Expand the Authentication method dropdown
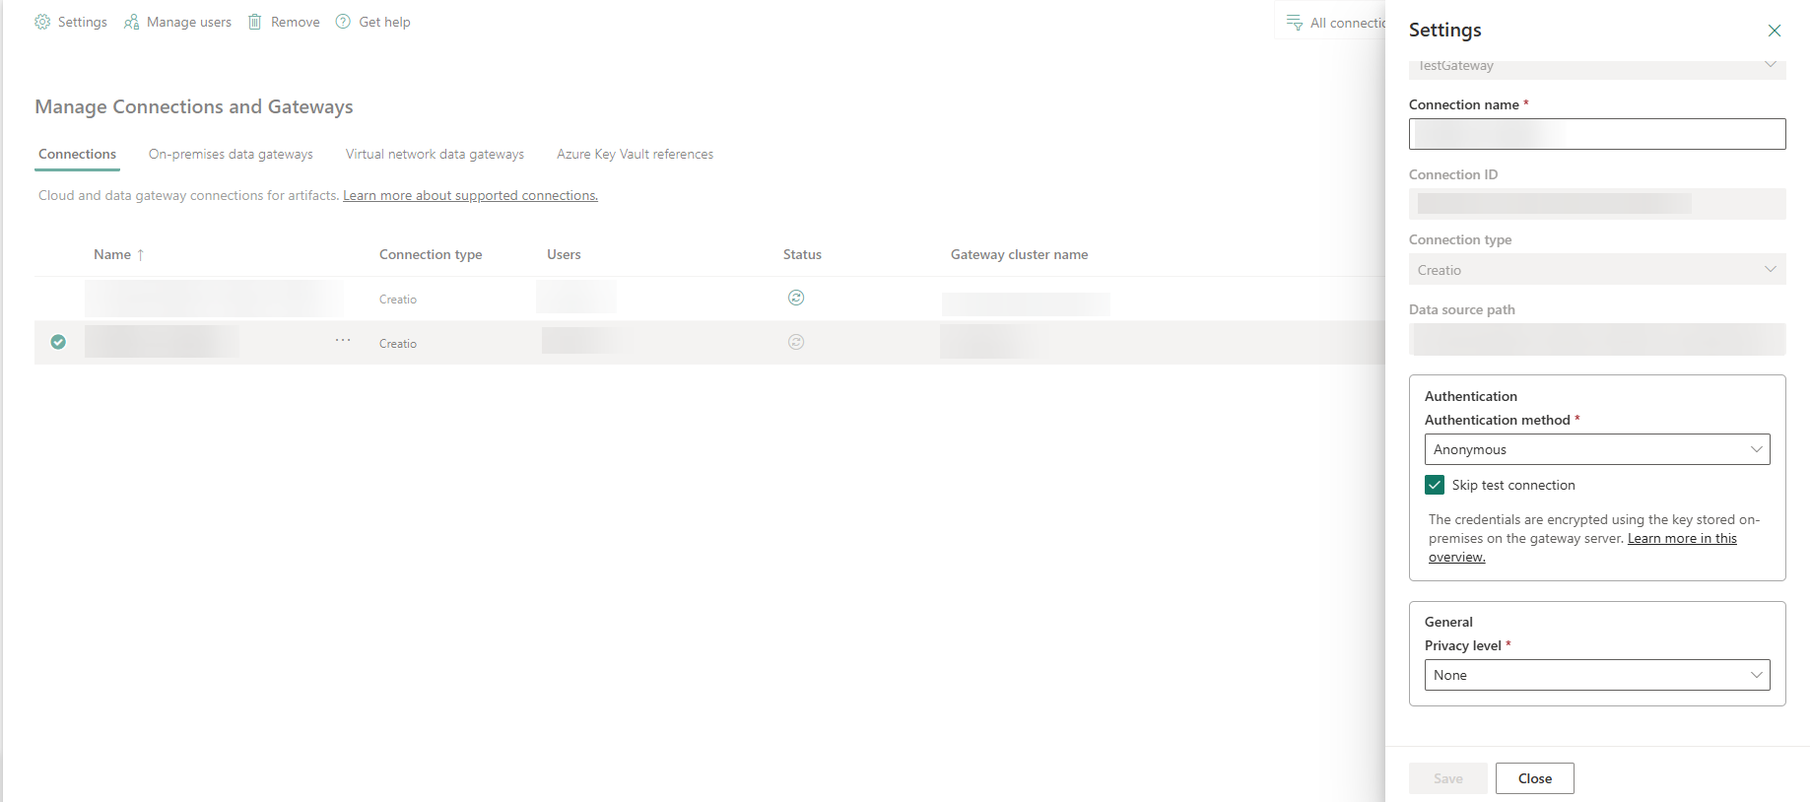Screen dimensions: 1810x802 pyautogui.click(x=1596, y=449)
